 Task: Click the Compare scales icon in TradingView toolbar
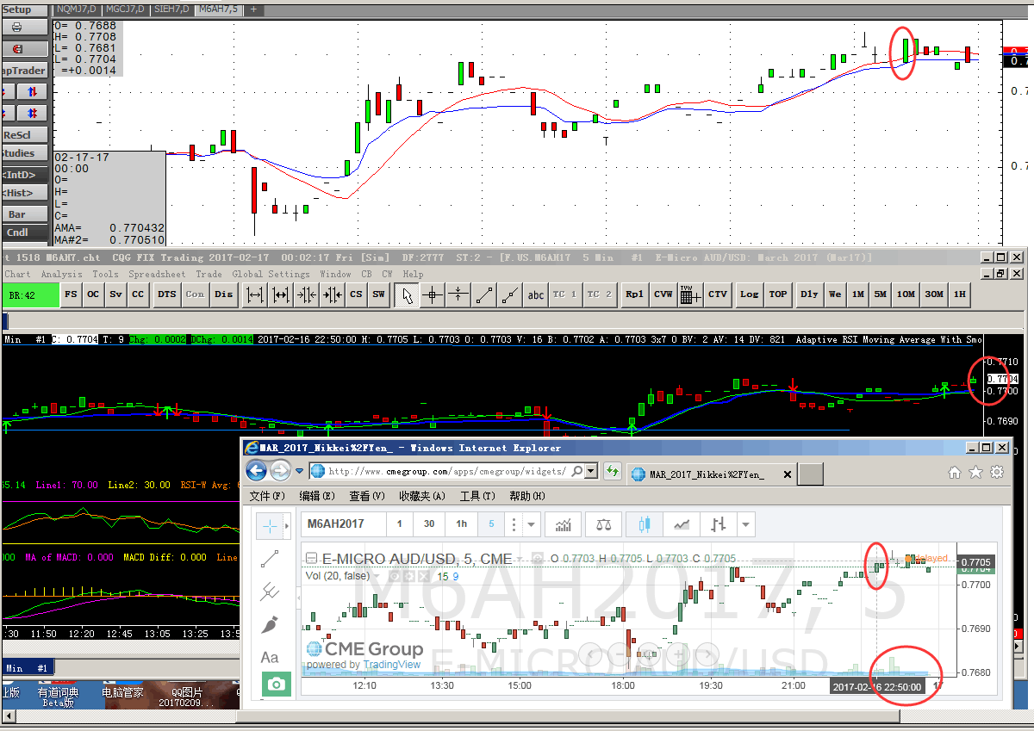coord(604,523)
